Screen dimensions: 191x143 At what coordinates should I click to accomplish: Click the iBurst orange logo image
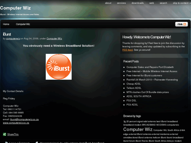[59, 67]
